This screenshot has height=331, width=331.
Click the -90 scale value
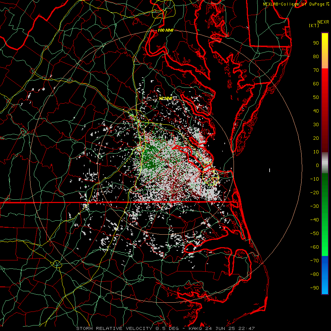point(314,288)
